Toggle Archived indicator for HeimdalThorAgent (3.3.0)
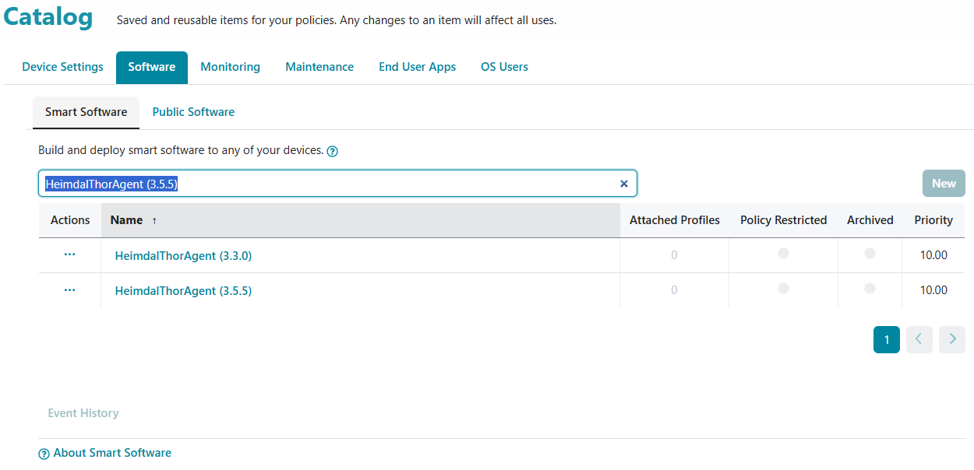 pos(870,254)
